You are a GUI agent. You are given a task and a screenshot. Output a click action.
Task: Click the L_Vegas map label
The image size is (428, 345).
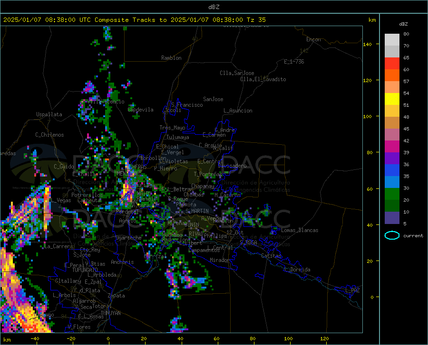point(61,200)
